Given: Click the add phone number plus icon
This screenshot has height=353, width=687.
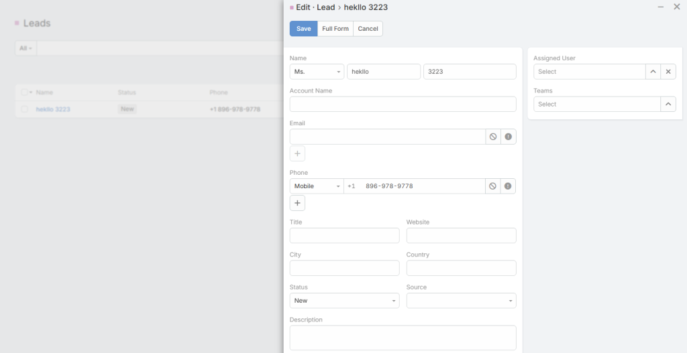Looking at the screenshot, I should click(297, 203).
